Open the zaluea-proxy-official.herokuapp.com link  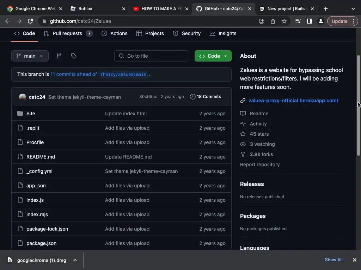293,101
